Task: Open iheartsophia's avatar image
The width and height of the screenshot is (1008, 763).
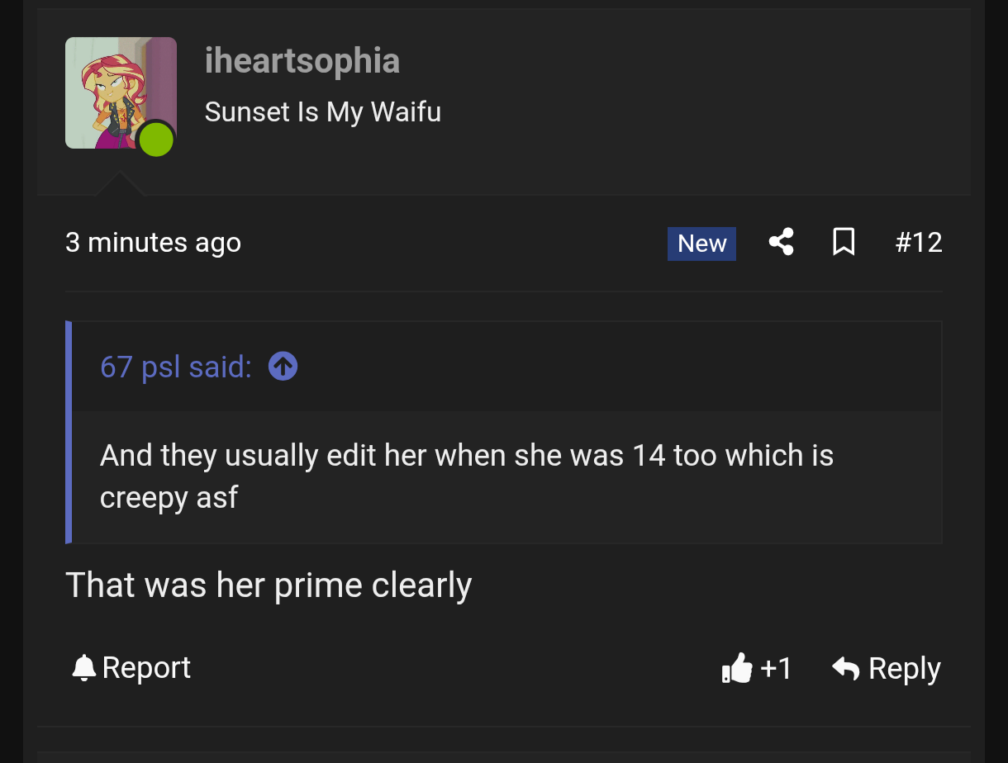Action: coord(121,93)
